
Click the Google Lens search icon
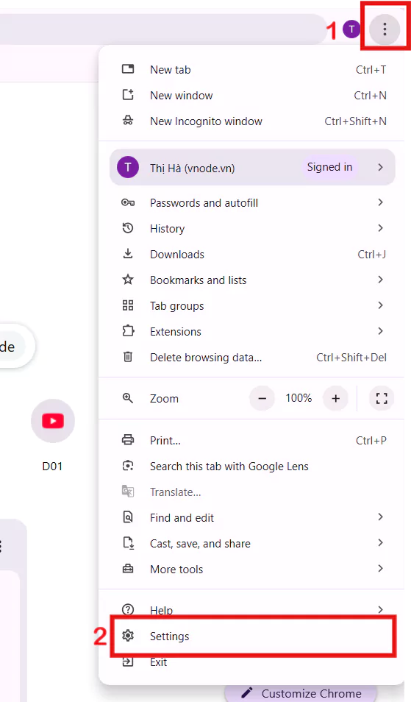pos(128,466)
